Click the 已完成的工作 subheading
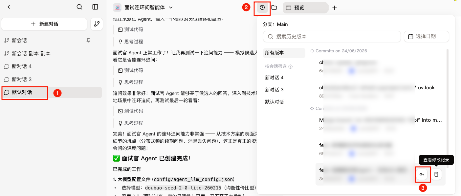This screenshot has height=196, width=461. point(127,169)
